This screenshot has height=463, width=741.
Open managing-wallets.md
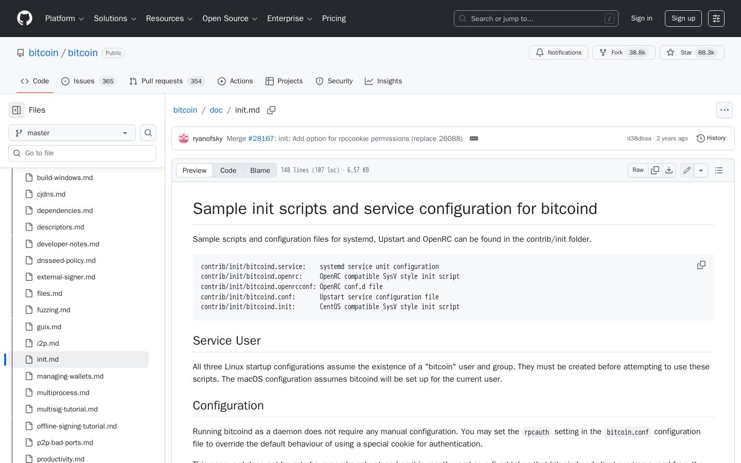pos(70,376)
